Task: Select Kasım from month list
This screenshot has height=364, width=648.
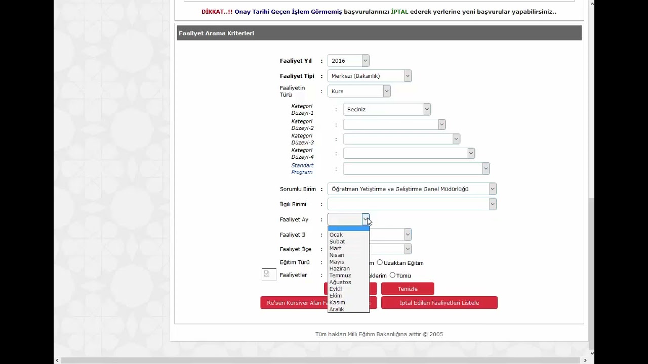Action: pyautogui.click(x=348, y=302)
